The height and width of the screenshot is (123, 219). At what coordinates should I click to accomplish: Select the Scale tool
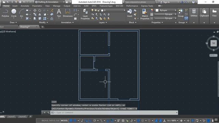40,18
